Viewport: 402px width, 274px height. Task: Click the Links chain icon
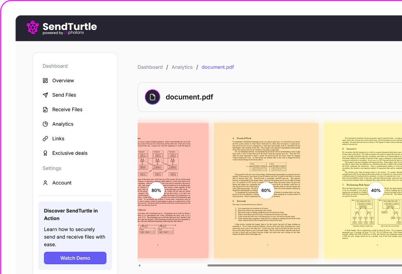tap(46, 139)
